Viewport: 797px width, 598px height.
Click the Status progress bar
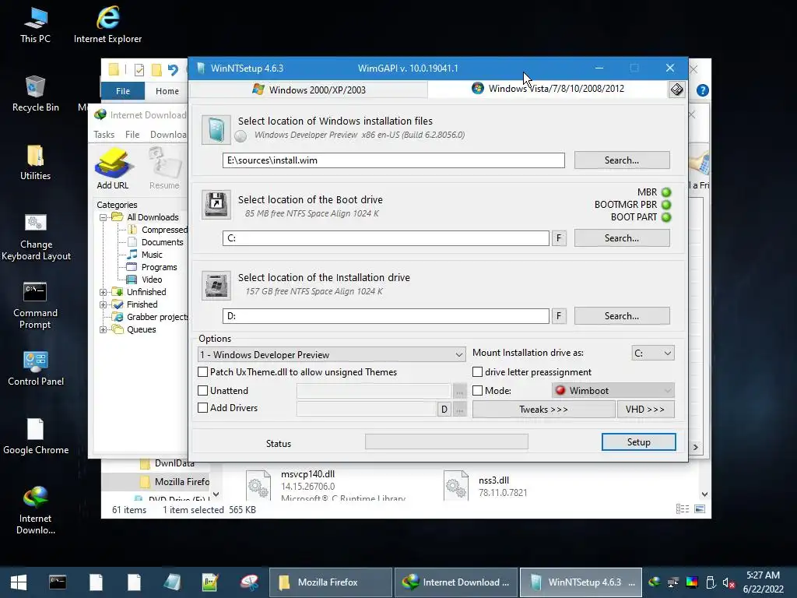pyautogui.click(x=446, y=442)
